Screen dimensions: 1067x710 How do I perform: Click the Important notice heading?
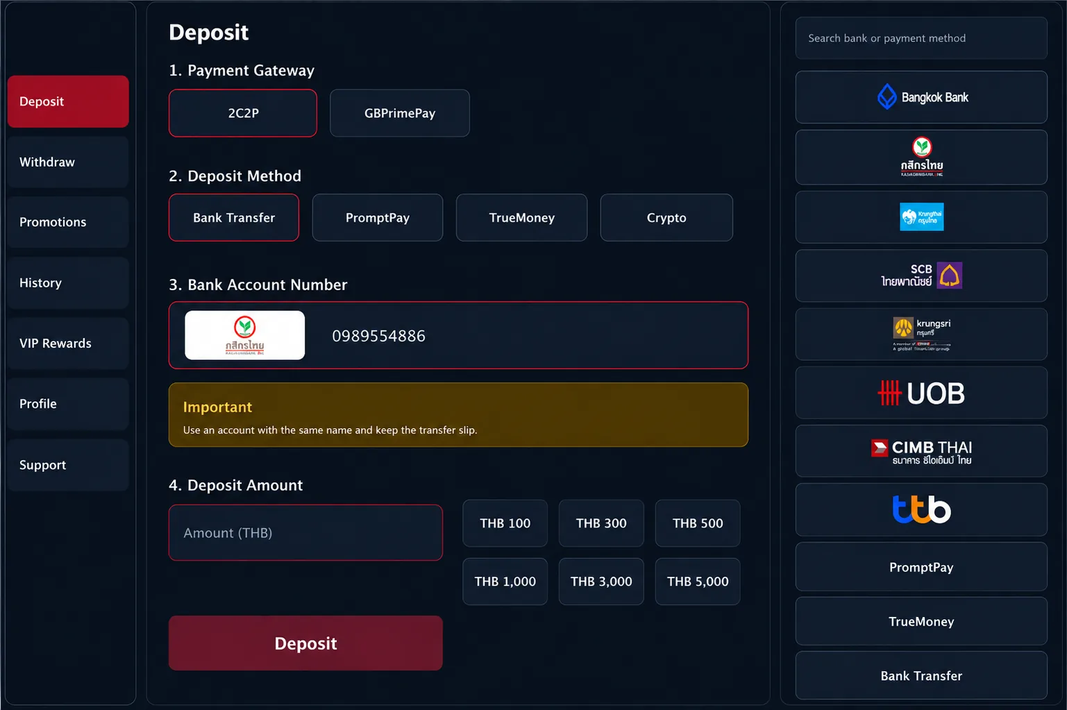(x=217, y=407)
